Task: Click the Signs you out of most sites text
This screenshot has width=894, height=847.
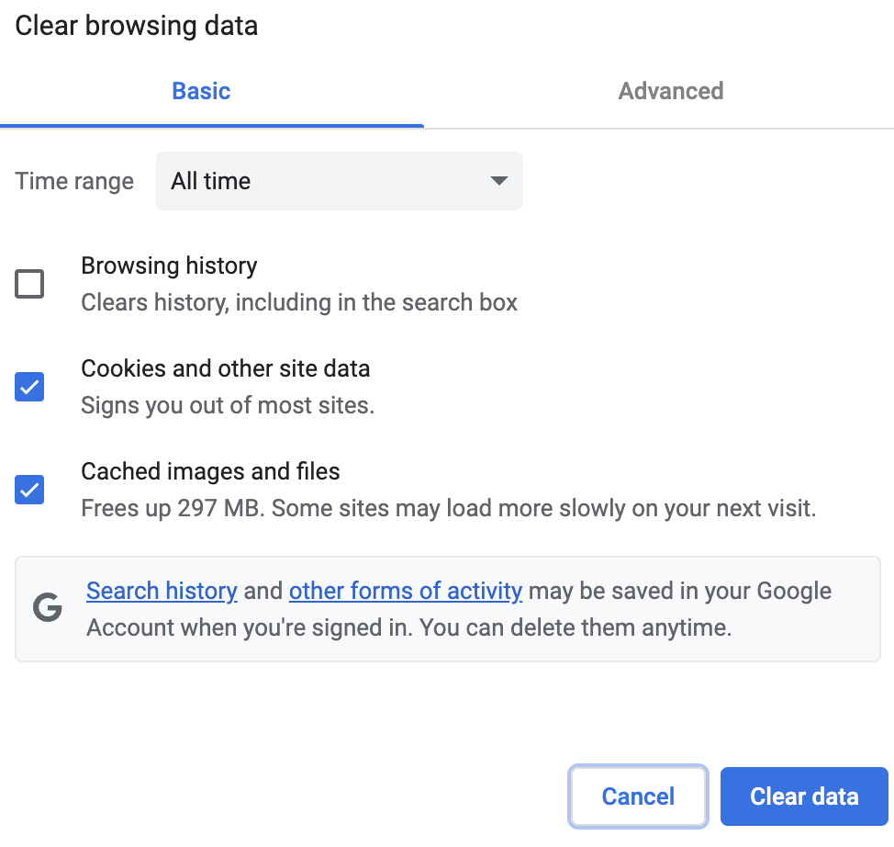Action: click(x=228, y=405)
